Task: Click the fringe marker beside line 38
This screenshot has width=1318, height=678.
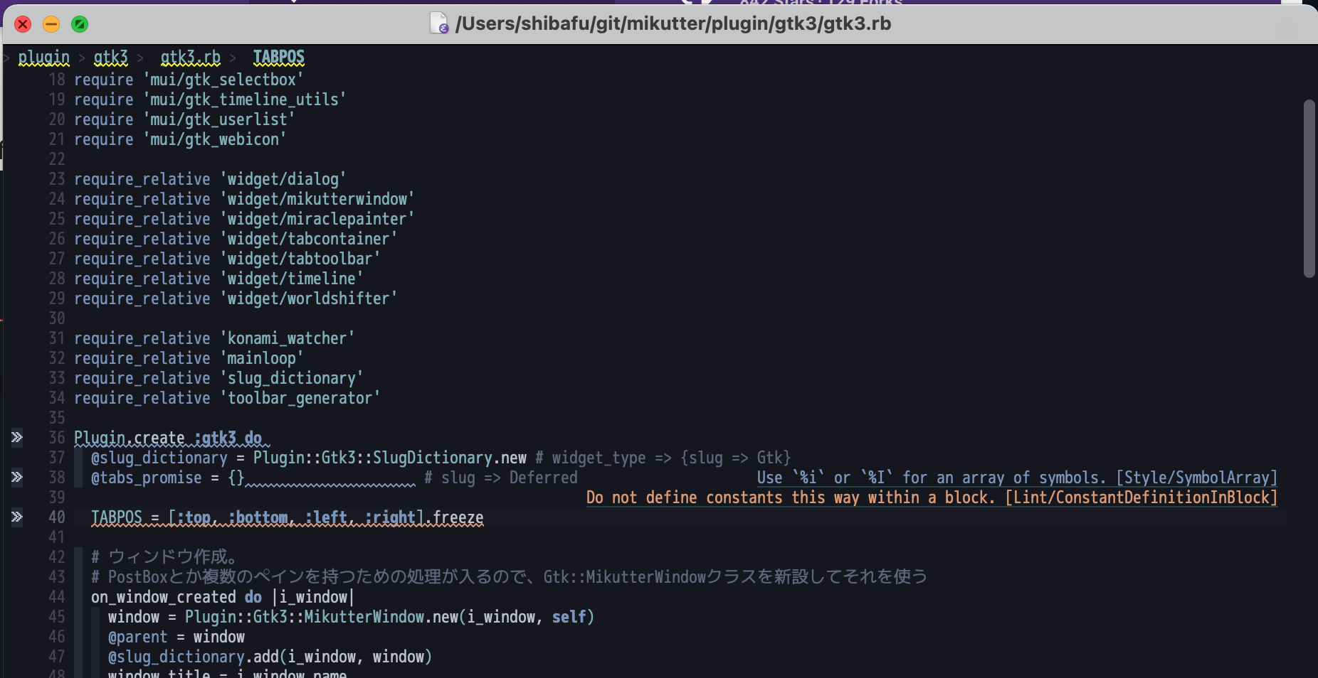Action: tap(17, 477)
